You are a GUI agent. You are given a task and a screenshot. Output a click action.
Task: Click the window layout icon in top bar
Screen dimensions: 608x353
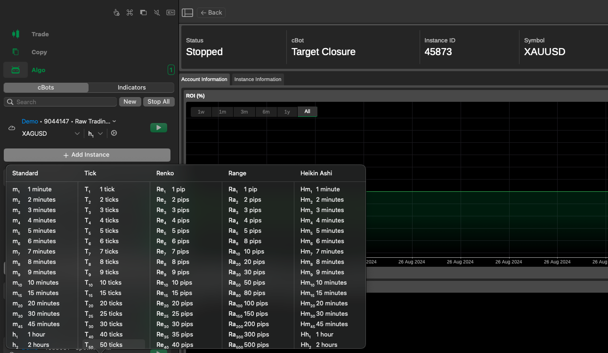coord(144,12)
